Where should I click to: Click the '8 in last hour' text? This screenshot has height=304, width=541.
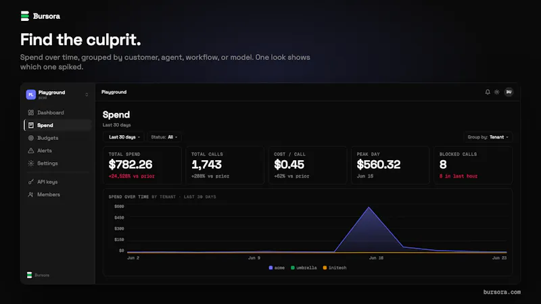click(x=458, y=176)
